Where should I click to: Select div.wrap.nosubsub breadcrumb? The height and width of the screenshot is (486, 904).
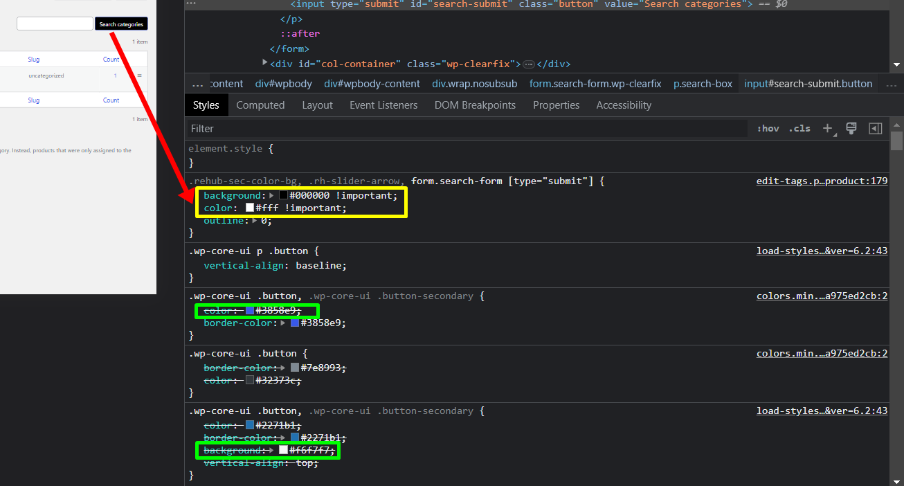(475, 84)
